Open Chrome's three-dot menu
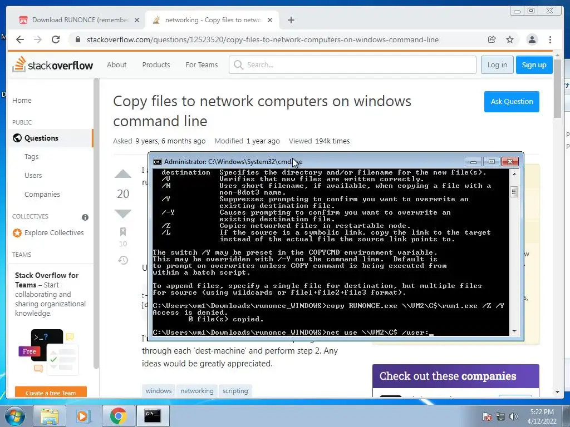 550,39
